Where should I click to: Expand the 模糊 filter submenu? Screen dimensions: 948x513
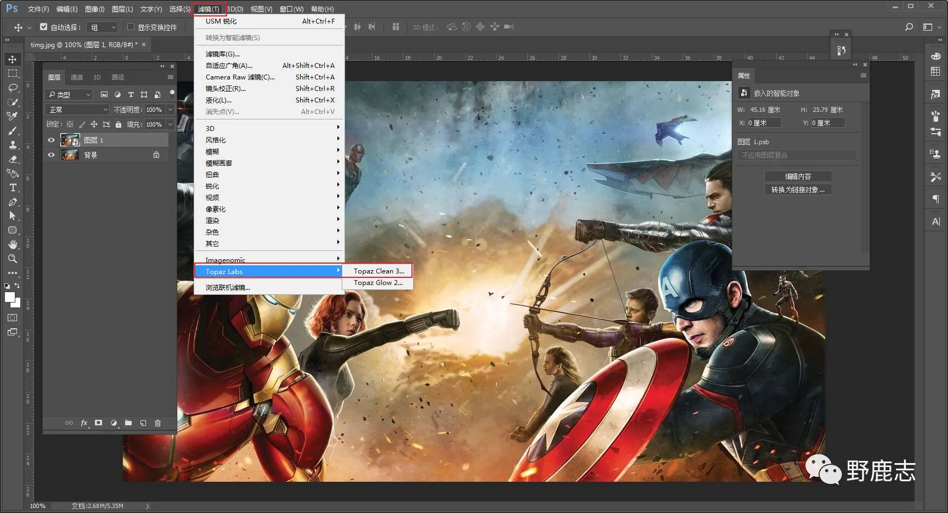[269, 152]
